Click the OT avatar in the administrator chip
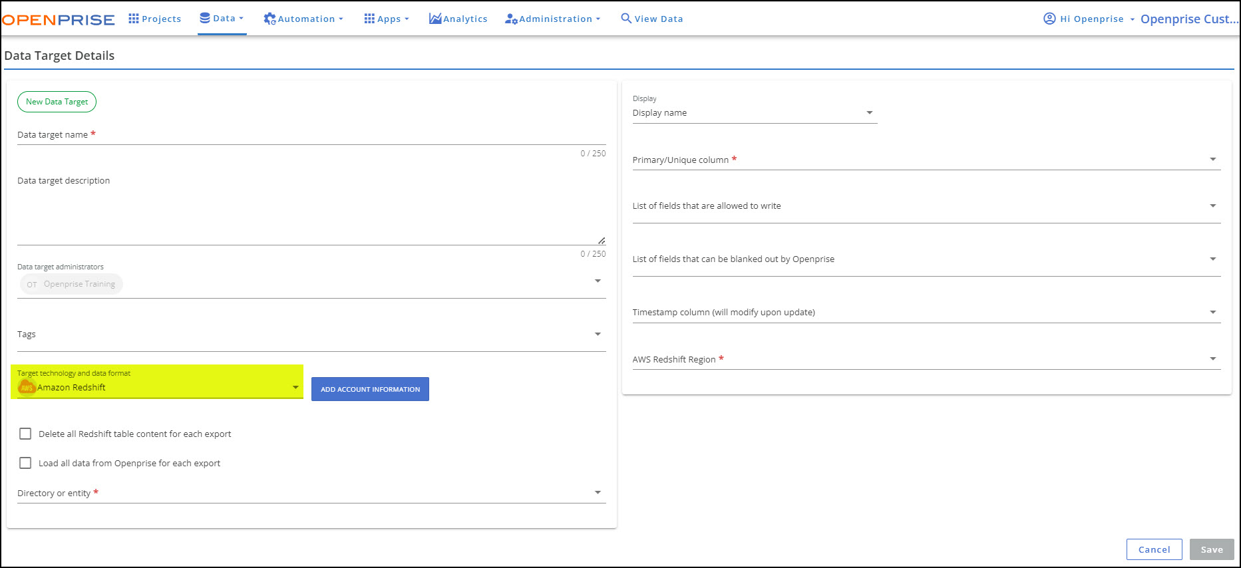This screenshot has height=568, width=1241. tap(32, 285)
